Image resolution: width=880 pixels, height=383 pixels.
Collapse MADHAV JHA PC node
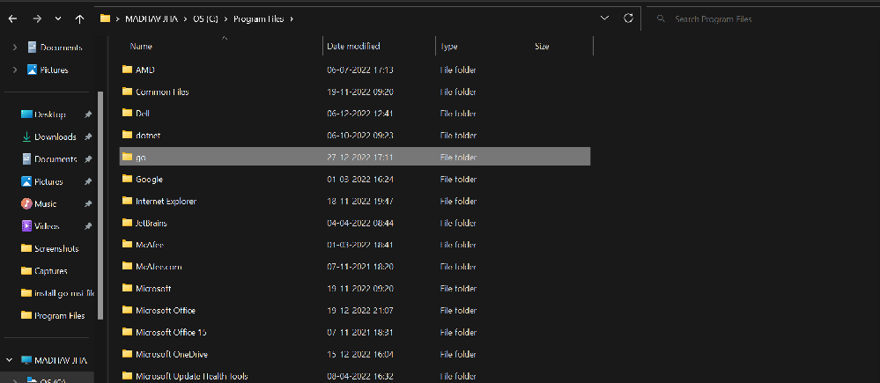pyautogui.click(x=10, y=360)
